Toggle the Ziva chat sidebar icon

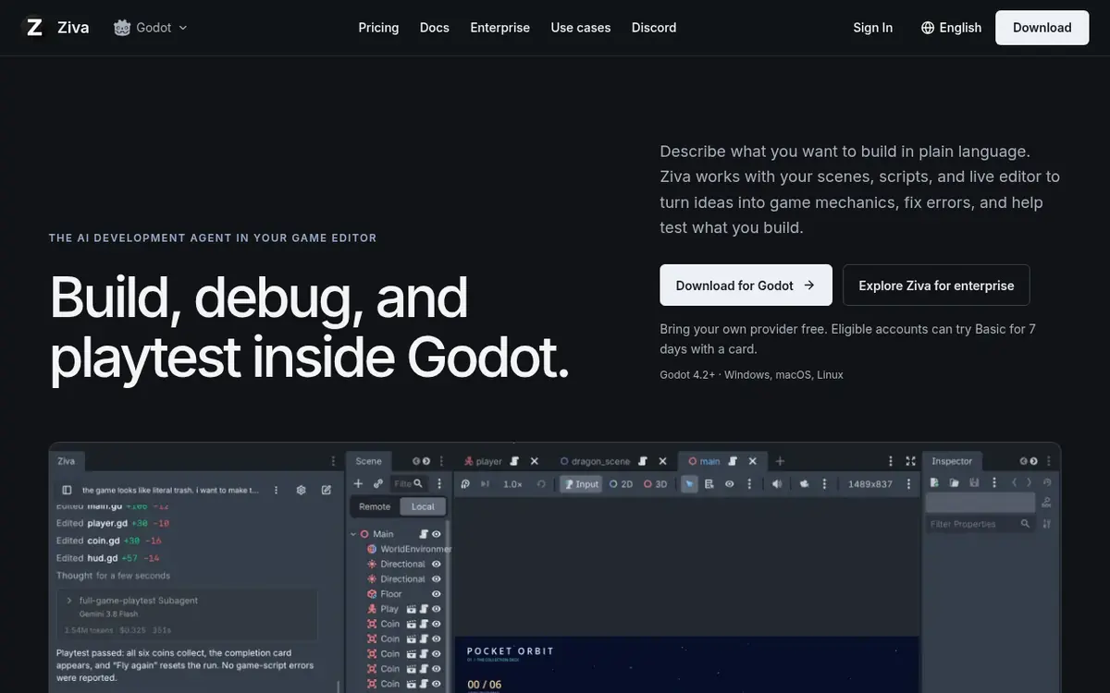(x=67, y=490)
